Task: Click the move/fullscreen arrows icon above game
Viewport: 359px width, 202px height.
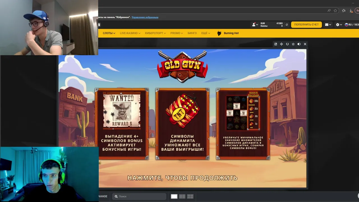Action: pos(282,44)
